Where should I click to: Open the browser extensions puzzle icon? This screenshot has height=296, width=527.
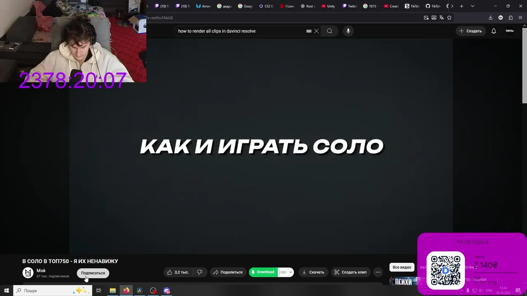511,18
